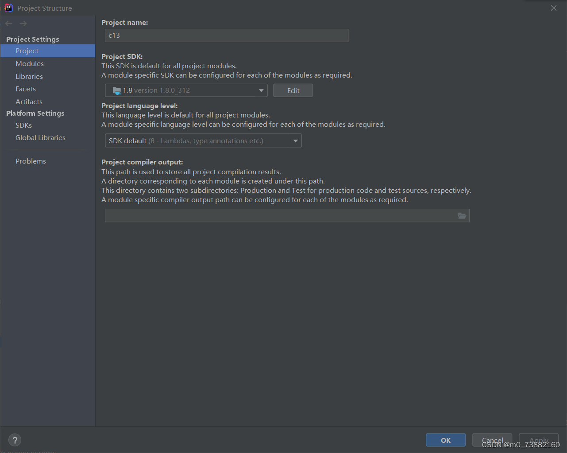Click the Platform Settings heading
This screenshot has height=453, width=567.
pos(35,113)
